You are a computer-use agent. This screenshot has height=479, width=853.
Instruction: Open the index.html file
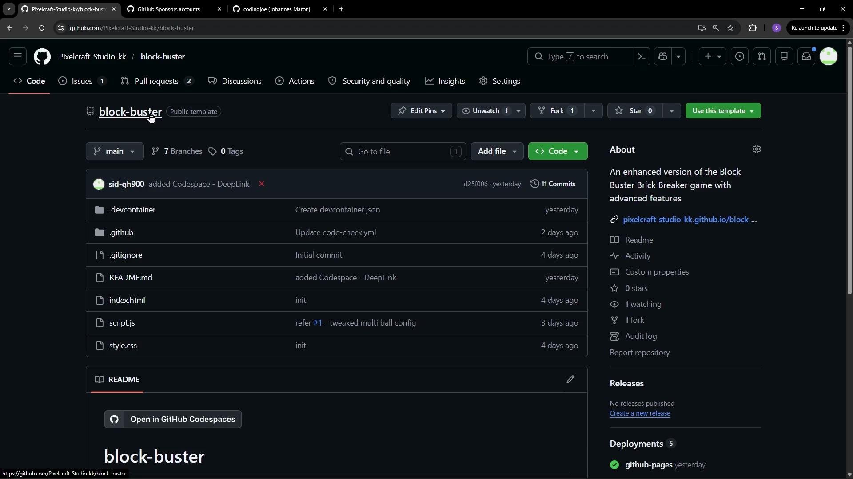[127, 300]
